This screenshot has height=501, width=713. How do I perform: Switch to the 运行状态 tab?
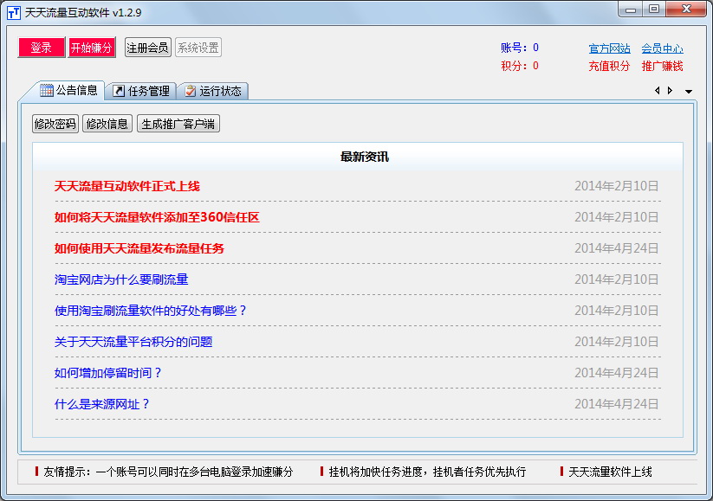[x=213, y=91]
